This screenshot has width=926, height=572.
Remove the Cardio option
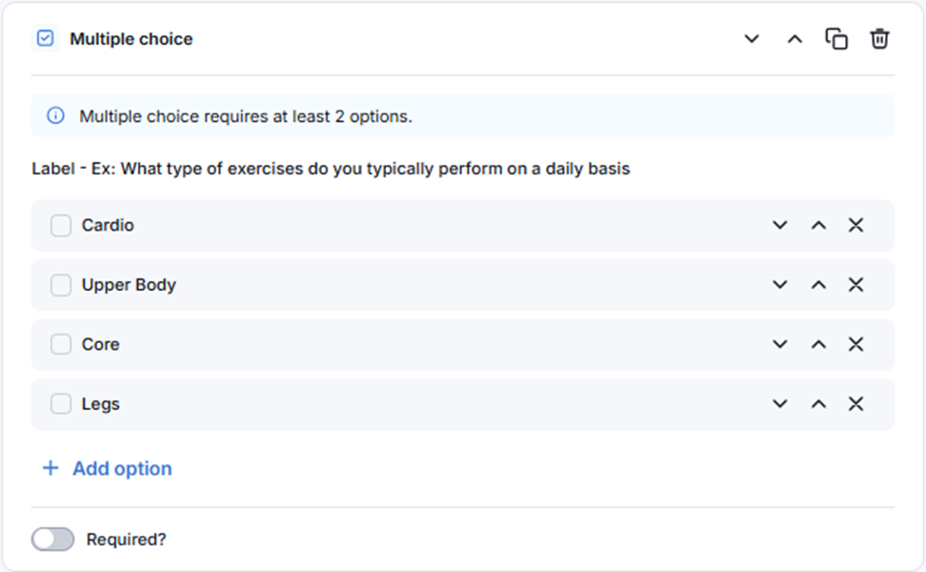click(x=856, y=225)
